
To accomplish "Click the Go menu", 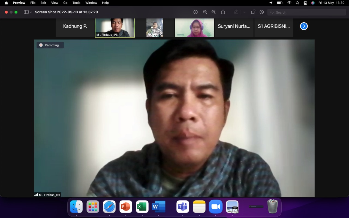I will (65, 3).
